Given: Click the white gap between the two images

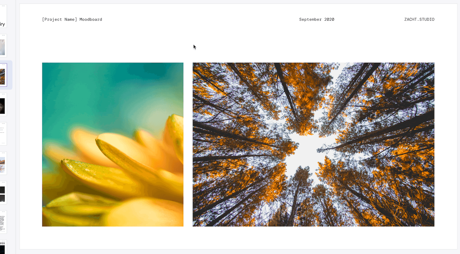Looking at the screenshot, I should (x=188, y=144).
